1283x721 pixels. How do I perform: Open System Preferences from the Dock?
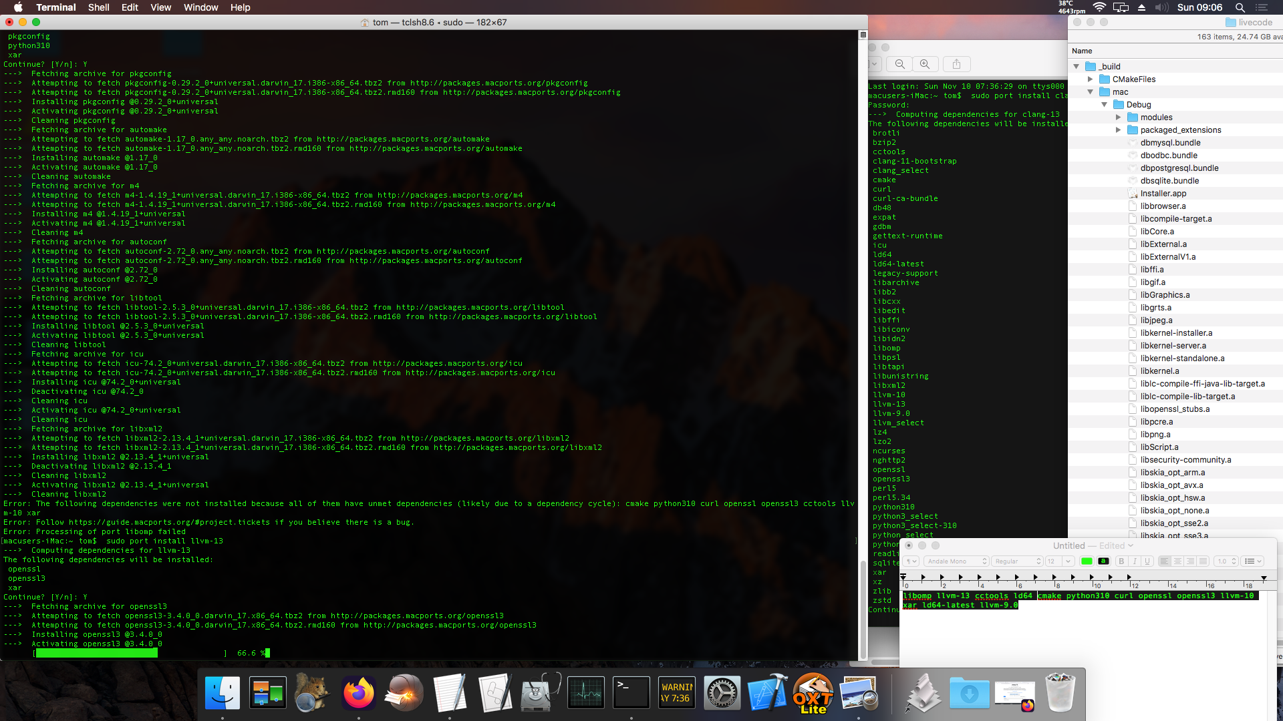[x=722, y=692]
